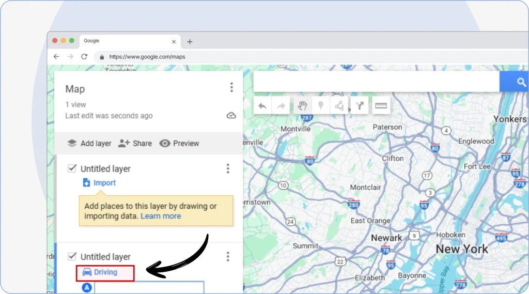Click the route 22 road marker
The image size is (529, 294).
click(x=340, y=261)
